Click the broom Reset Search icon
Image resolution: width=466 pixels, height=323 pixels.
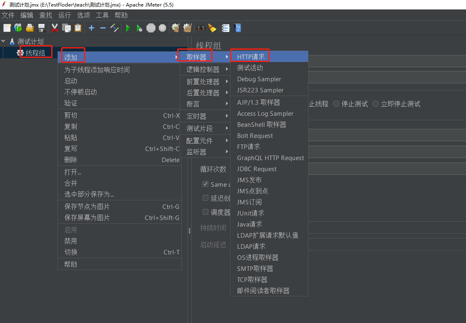212,28
